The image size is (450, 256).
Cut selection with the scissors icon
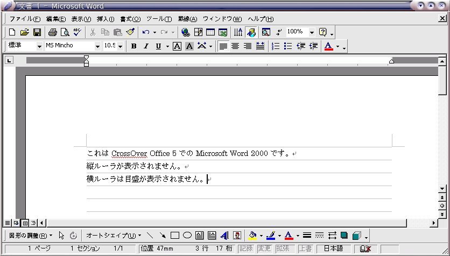tap(93, 32)
